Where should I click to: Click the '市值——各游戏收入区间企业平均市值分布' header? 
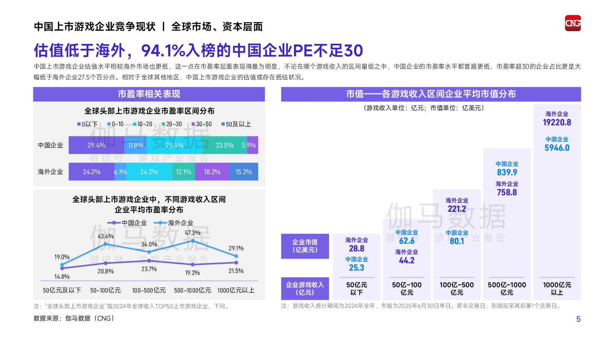coord(431,94)
